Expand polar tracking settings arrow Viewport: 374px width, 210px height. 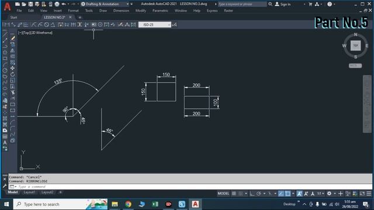coord(264,194)
